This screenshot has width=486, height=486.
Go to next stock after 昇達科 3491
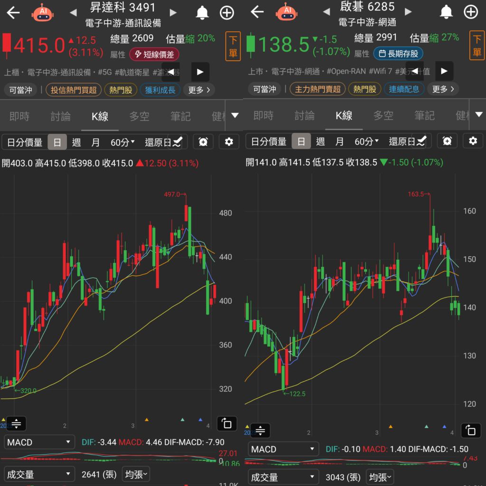[173, 13]
